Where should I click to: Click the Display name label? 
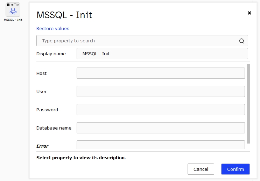(51, 54)
